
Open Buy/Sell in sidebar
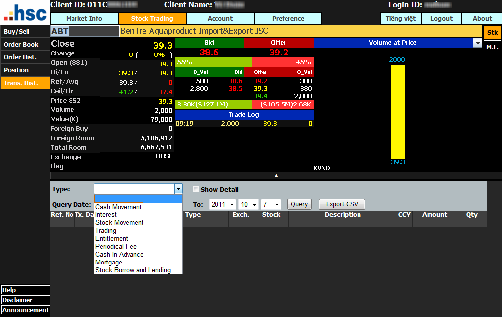point(25,32)
